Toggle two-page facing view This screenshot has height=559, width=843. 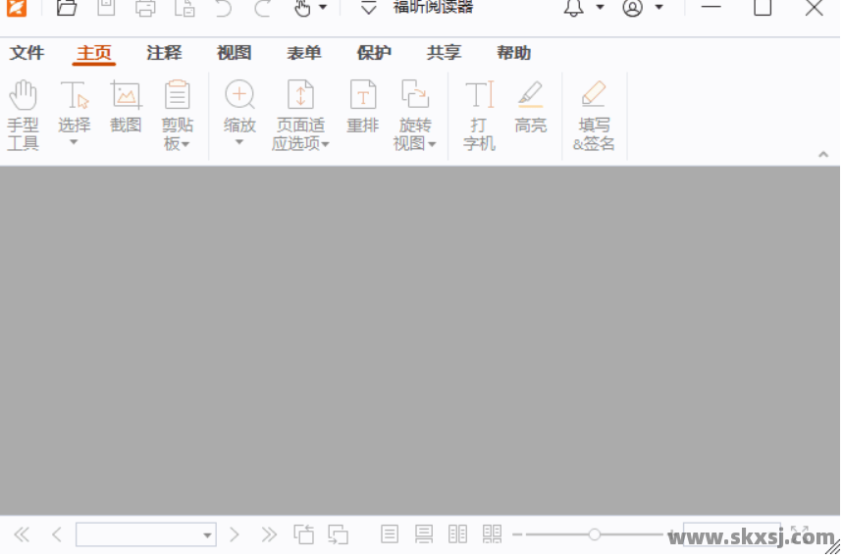[457, 534]
